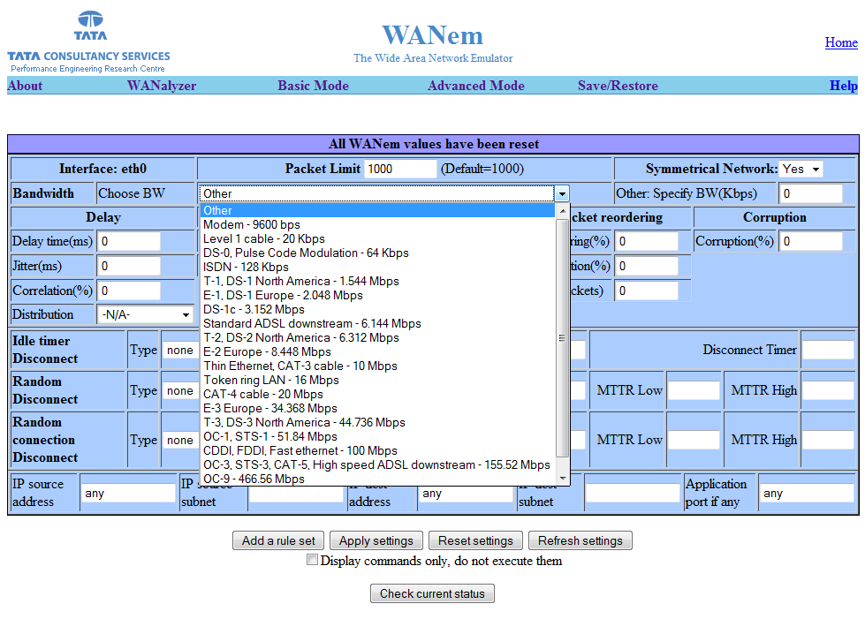
Task: Open the Random Disconnect Type dropdown
Action: click(179, 390)
